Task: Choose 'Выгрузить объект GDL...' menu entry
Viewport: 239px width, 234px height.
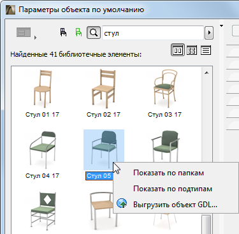Action: [175, 205]
